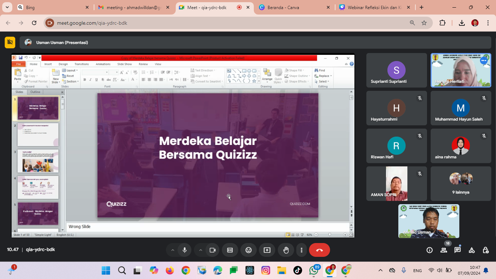496x279 pixels.
Task: Mute the microphone in Meet
Action: 185,250
